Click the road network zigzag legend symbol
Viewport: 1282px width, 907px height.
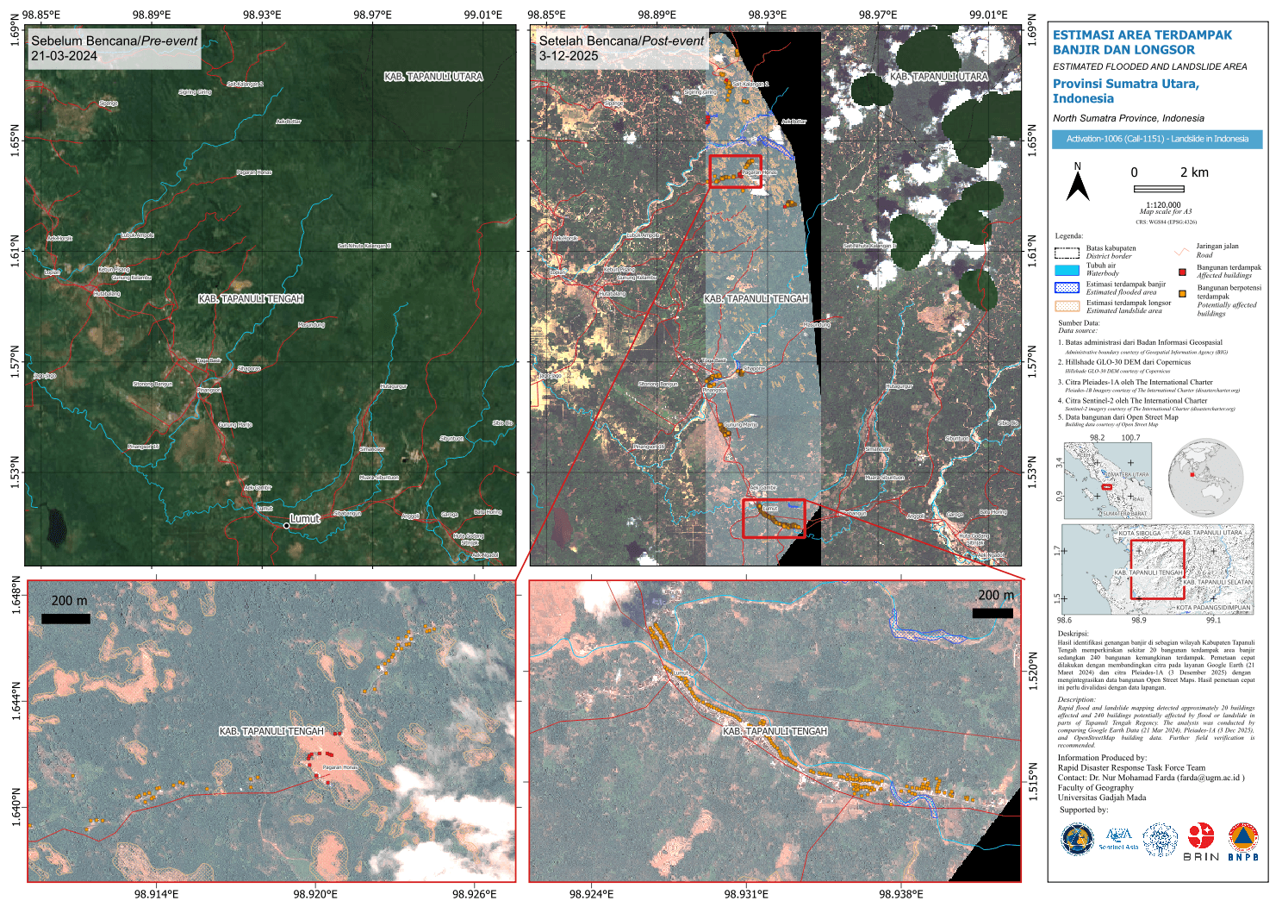click(x=1181, y=252)
